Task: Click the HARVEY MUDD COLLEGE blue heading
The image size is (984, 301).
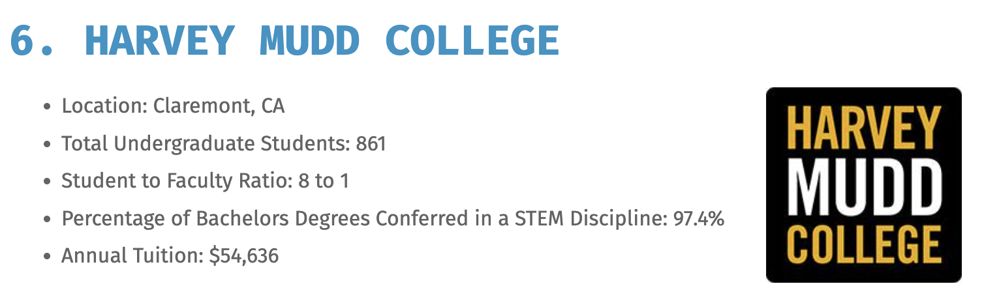Action: click(322, 40)
